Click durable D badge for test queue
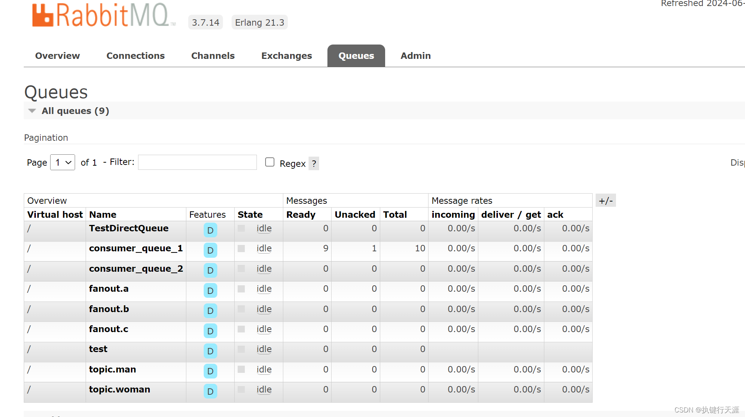745x417 pixels. pos(210,351)
